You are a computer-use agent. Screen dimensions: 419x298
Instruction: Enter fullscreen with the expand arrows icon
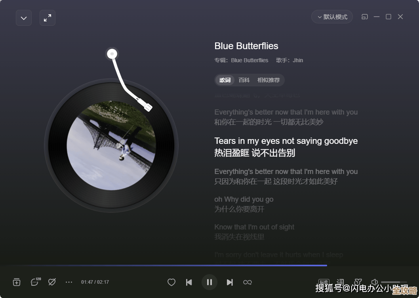48,18
